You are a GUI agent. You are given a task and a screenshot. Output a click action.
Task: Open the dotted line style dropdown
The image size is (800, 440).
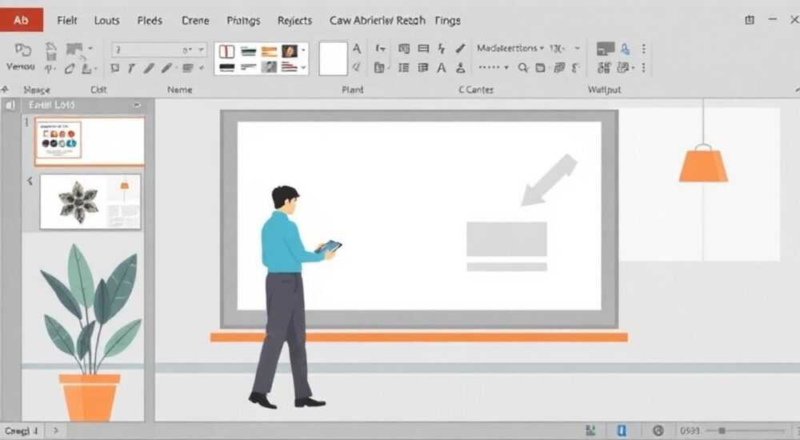click(x=494, y=67)
